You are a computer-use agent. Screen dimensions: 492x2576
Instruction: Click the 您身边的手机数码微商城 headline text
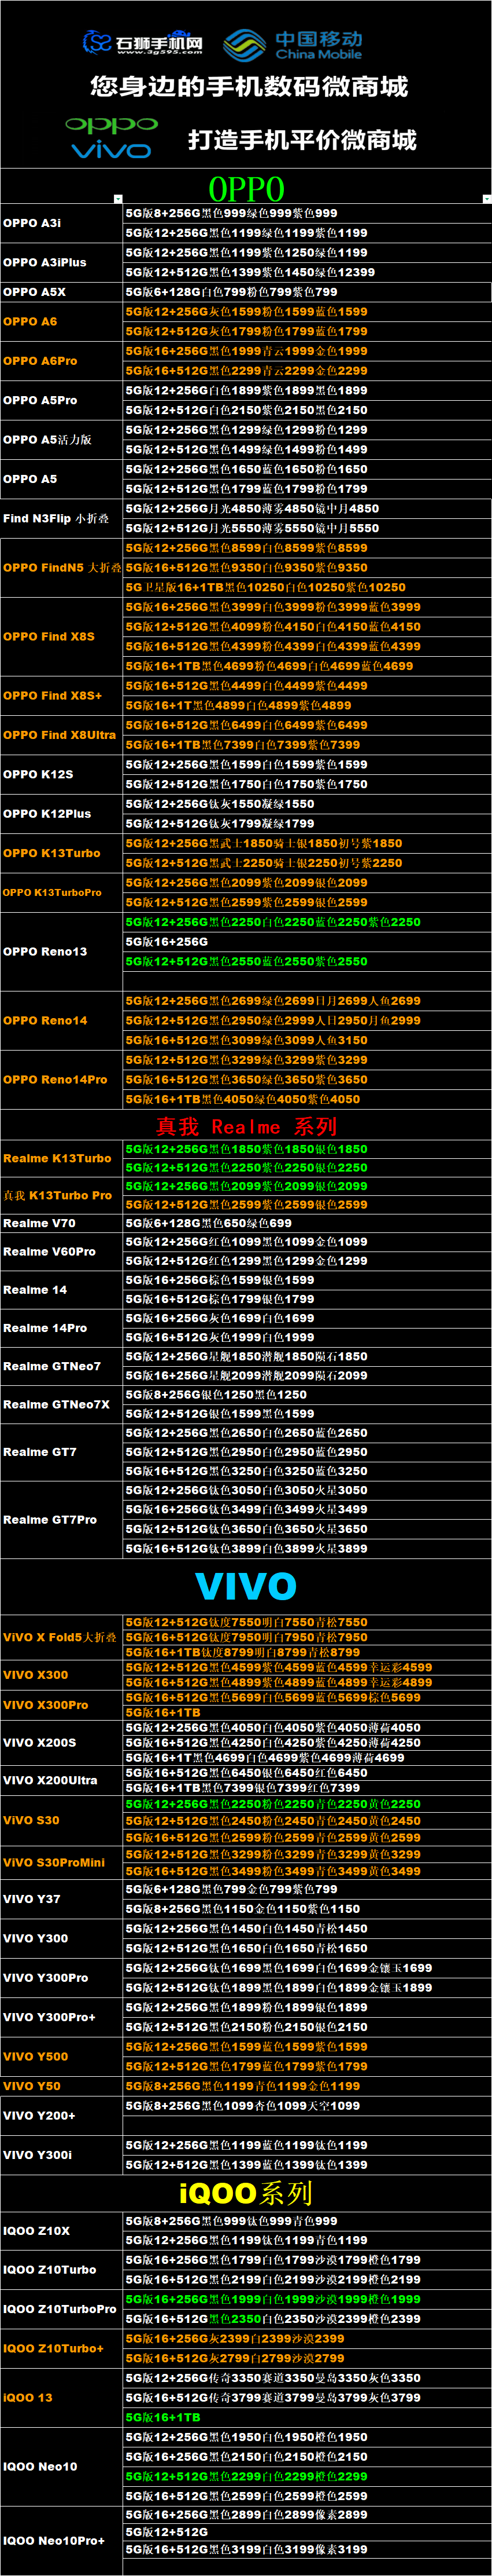[249, 87]
